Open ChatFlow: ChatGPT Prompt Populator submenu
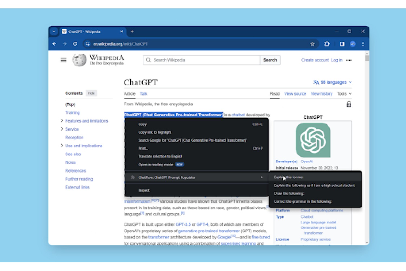The height and width of the screenshot is (271, 406). [x=197, y=177]
